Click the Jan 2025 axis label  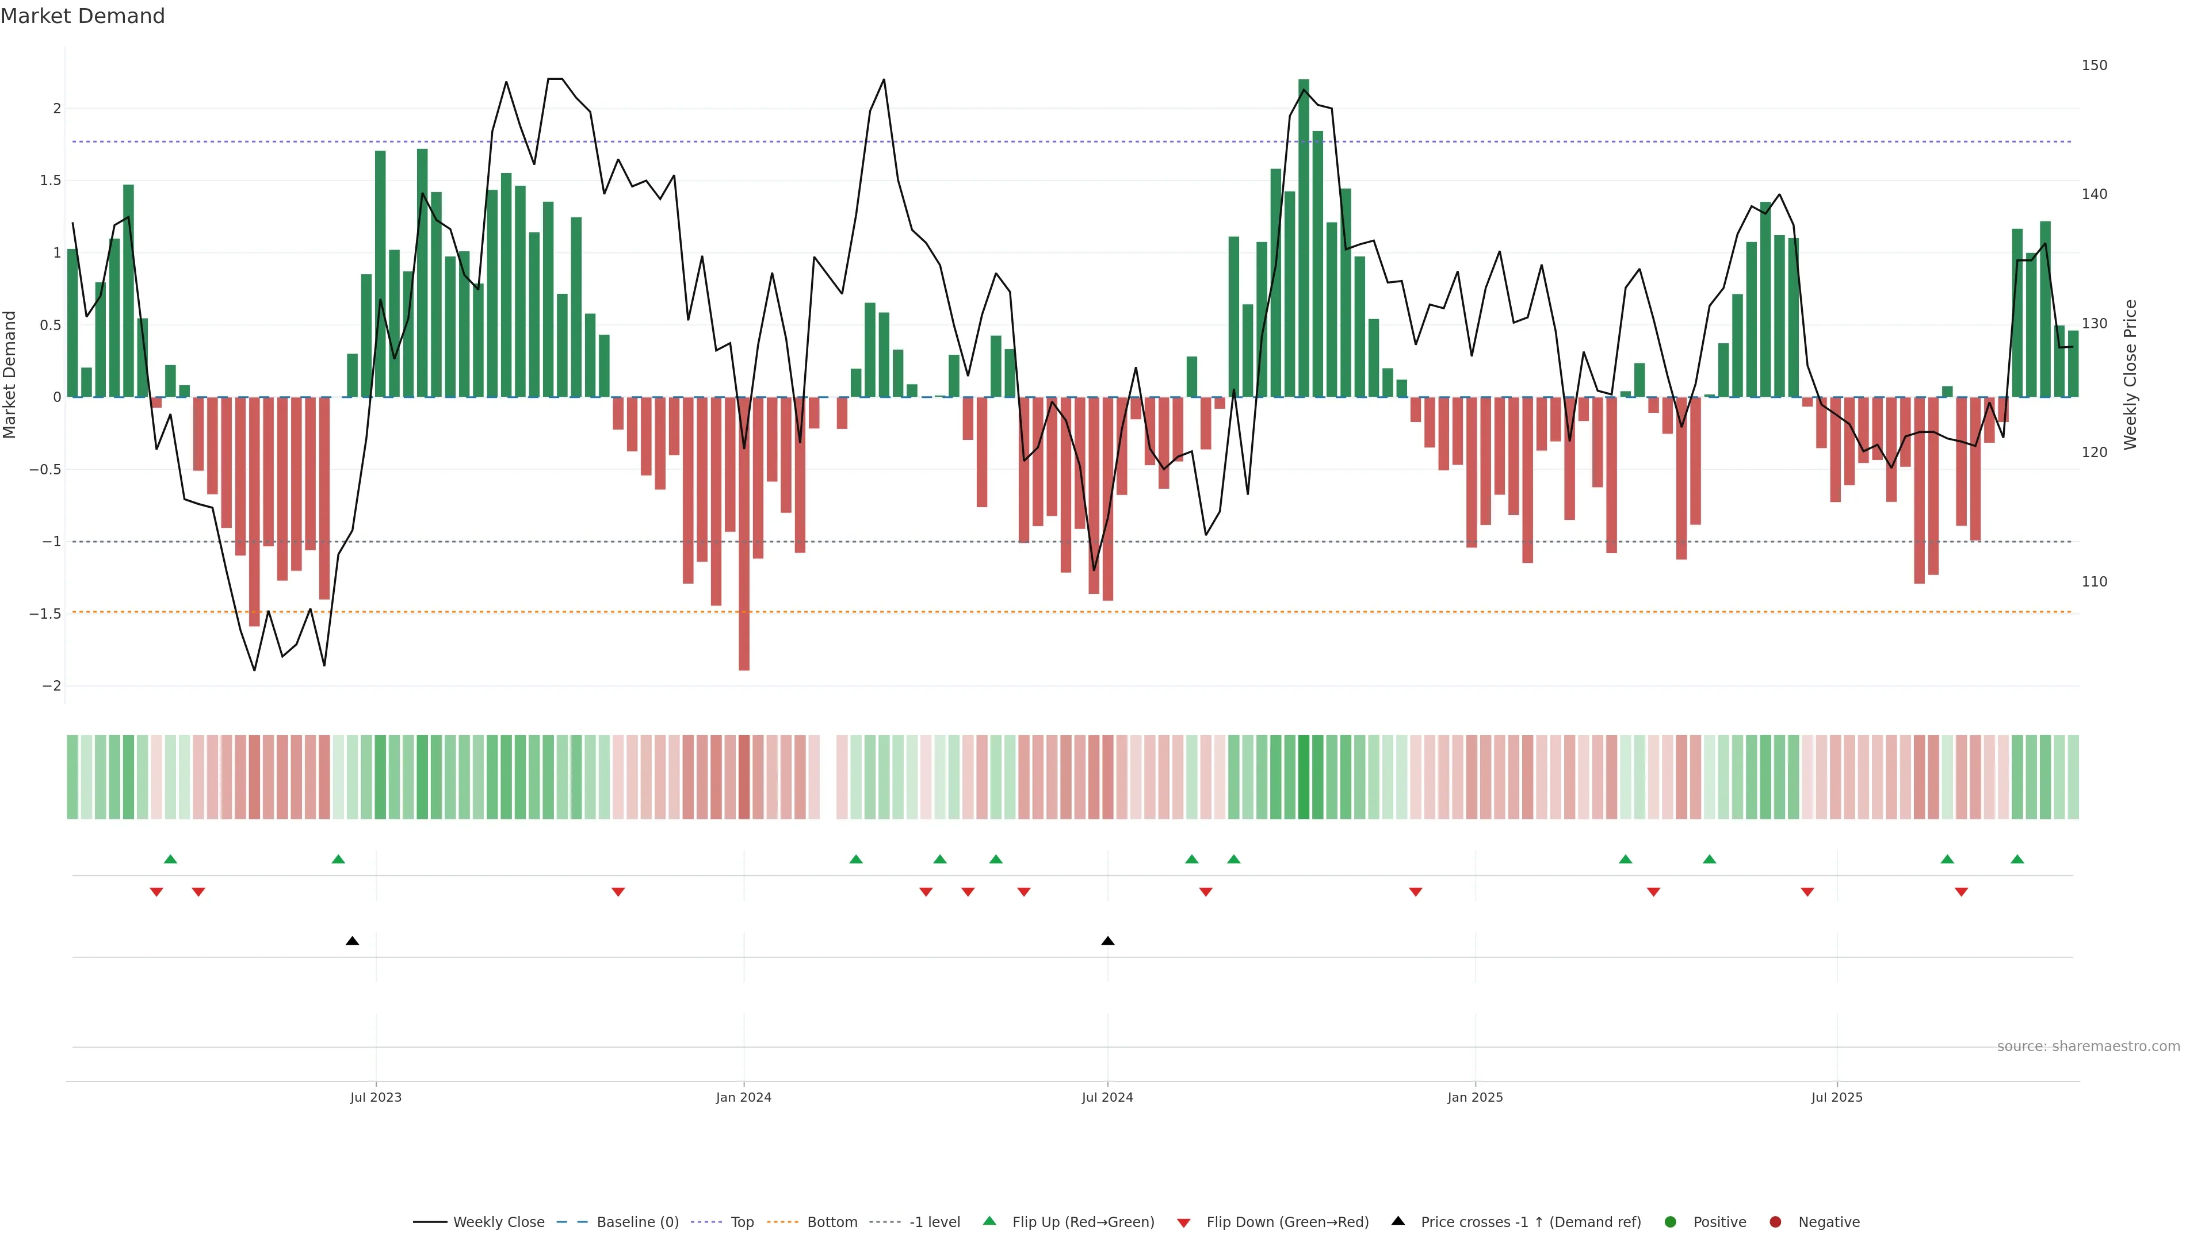click(1475, 1097)
